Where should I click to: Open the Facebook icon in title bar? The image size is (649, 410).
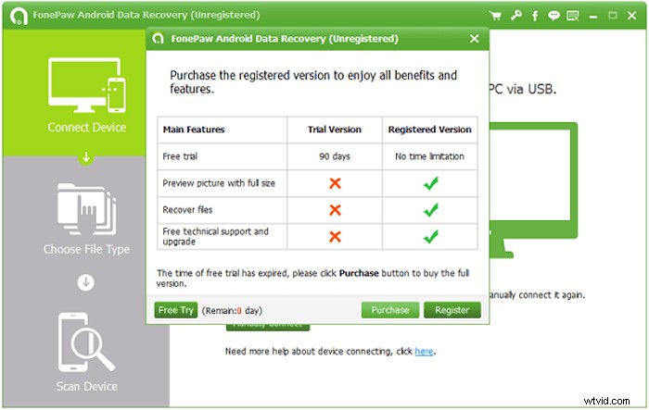coord(535,16)
